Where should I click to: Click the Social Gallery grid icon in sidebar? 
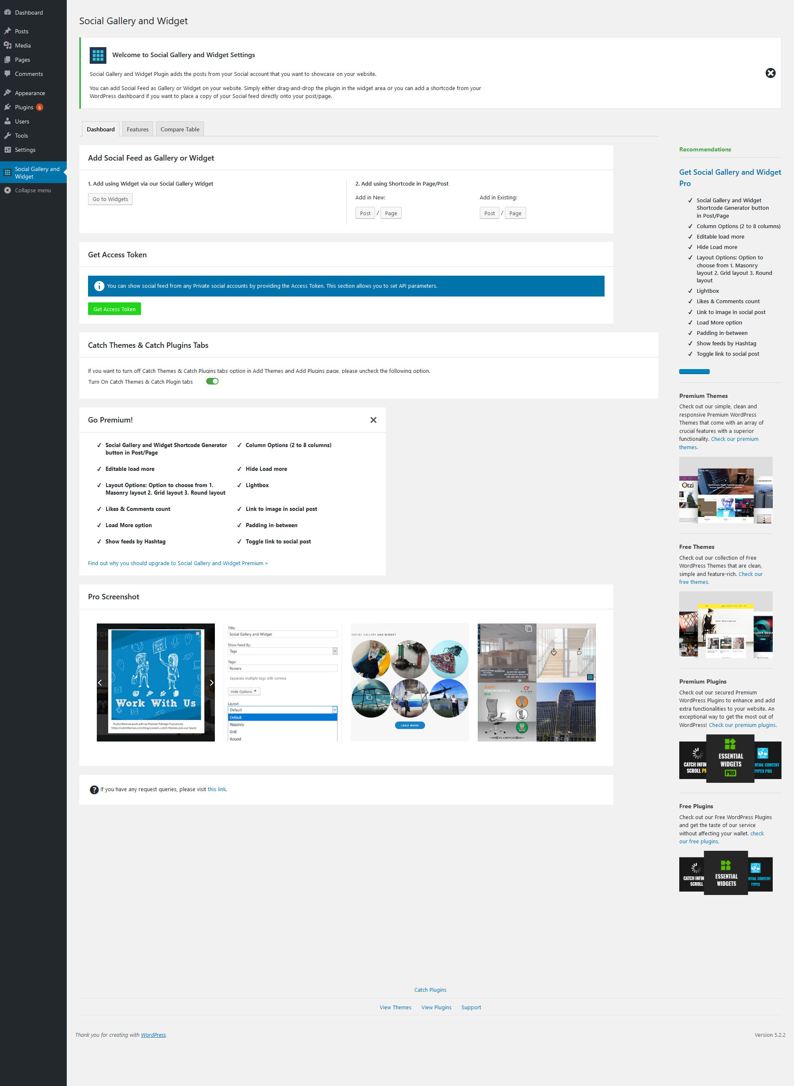coord(7,172)
